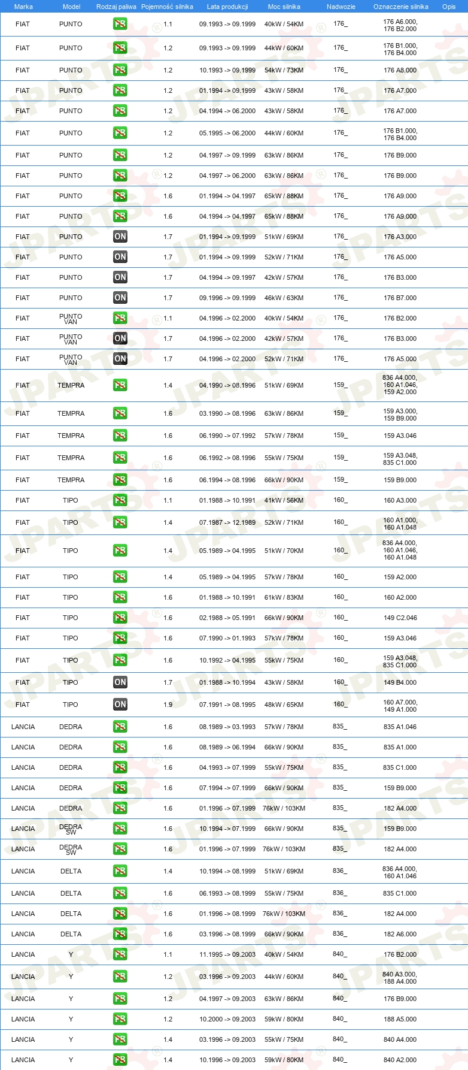Click the petrol icon in the Lancia Y 1.1 row
468x1070 pixels.
click(120, 954)
